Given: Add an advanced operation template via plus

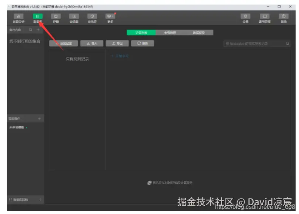Looking at the screenshot, I should [x=39, y=119].
